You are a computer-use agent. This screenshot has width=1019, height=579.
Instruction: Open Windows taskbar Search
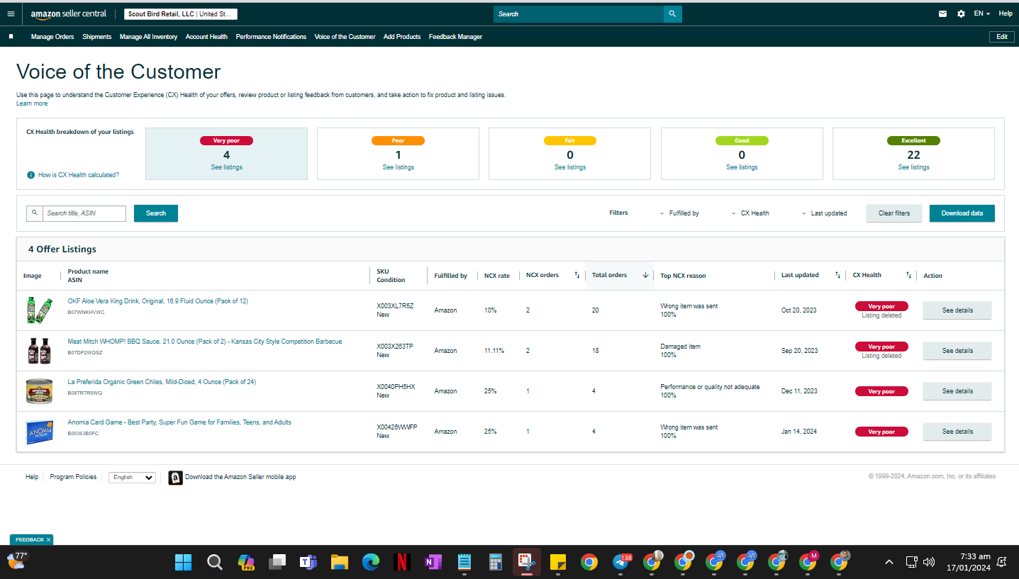[x=214, y=563]
